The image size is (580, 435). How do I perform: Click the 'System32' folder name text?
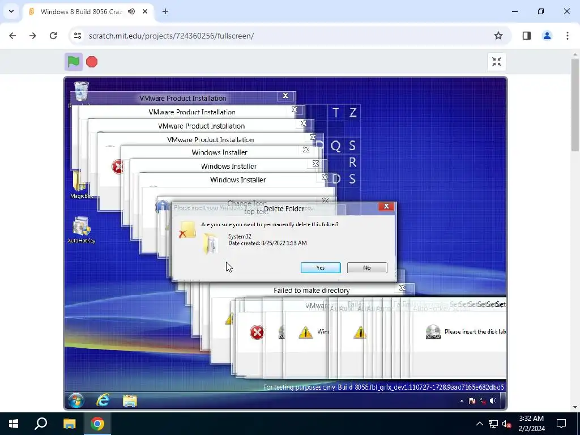click(x=240, y=236)
